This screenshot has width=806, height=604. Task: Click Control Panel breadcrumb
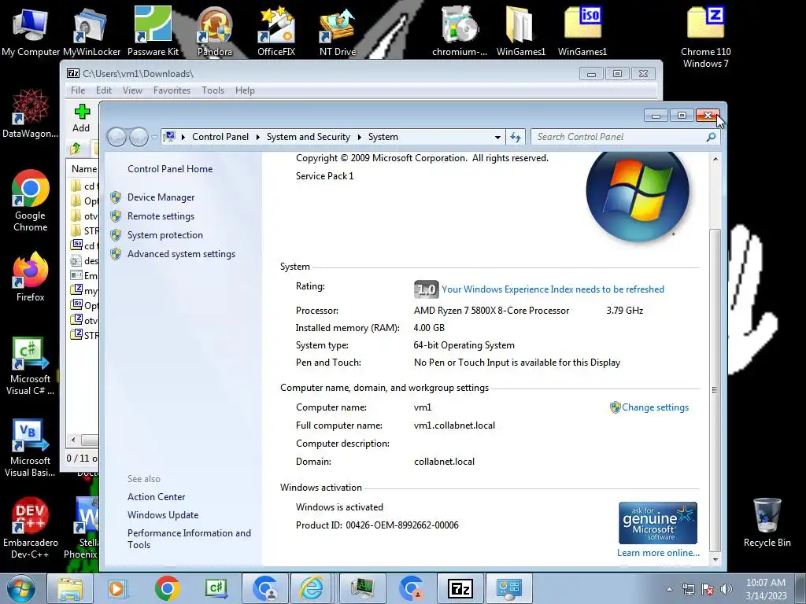[x=220, y=137]
